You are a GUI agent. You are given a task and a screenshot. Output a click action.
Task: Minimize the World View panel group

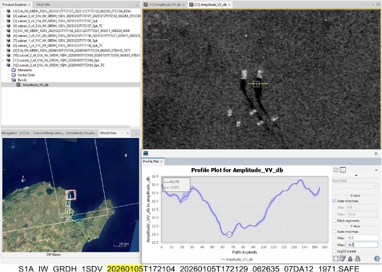[136, 134]
